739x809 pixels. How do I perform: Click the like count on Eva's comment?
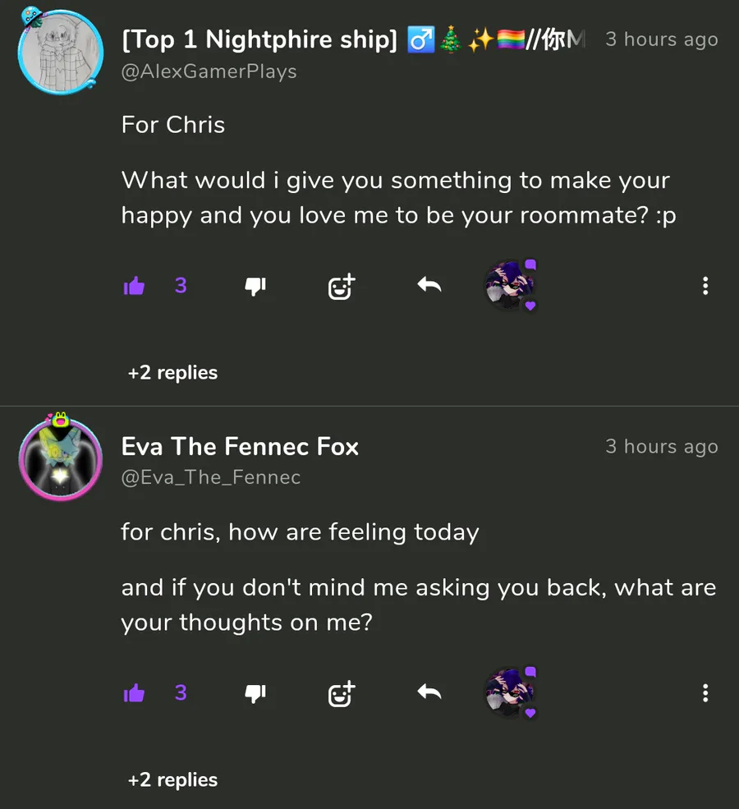[181, 692]
